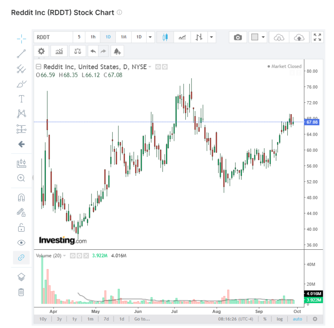
Task: Select the measure tool
Action: [21, 163]
